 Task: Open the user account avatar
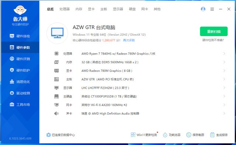(x=203, y=9)
